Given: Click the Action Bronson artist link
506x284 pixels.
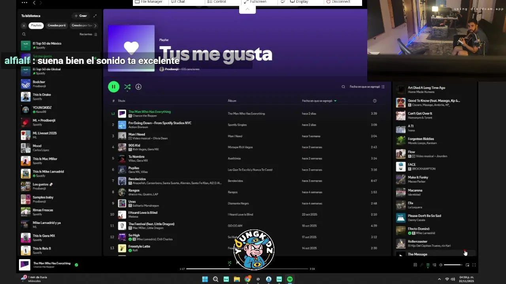Looking at the screenshot, I should [x=138, y=127].
